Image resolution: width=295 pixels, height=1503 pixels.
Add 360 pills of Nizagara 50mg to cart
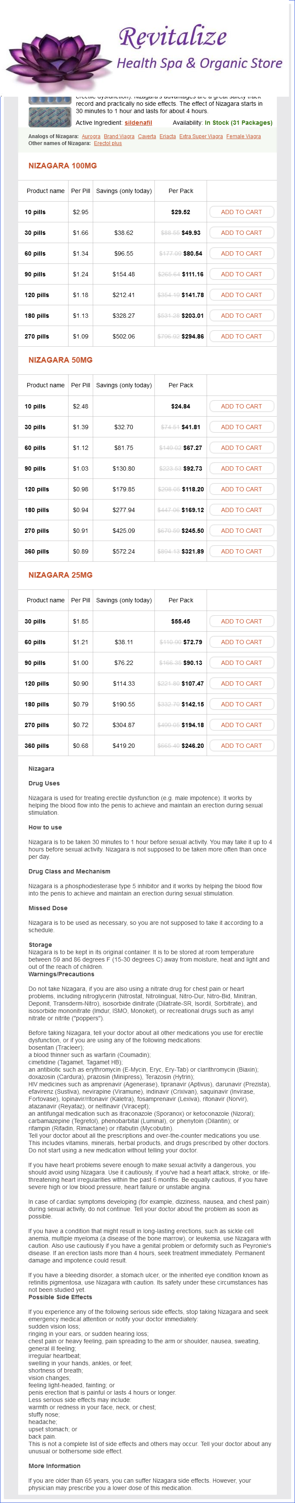coord(242,551)
